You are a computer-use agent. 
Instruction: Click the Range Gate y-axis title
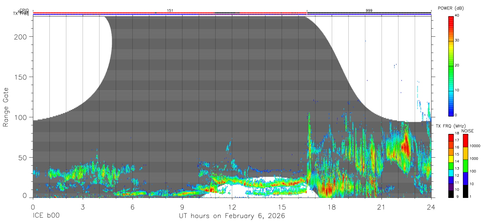[x=6, y=107]
